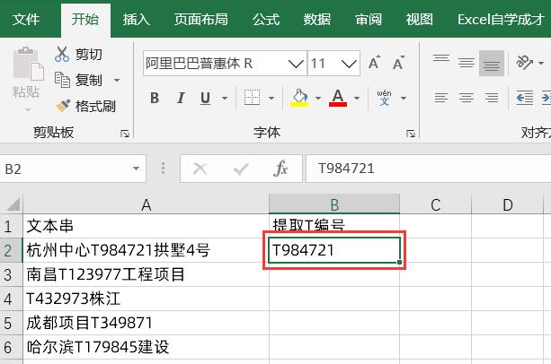
Task: Click the Paste clipboard icon
Action: tap(28, 64)
